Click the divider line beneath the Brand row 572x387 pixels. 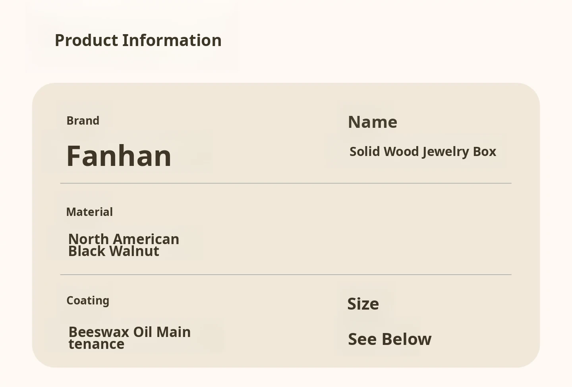click(x=286, y=183)
